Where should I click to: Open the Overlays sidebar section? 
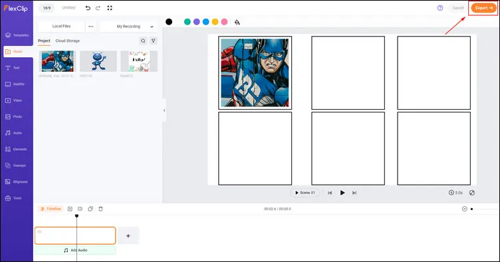[x=15, y=166]
